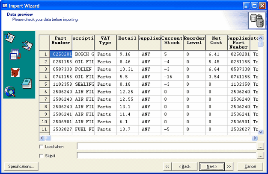Click the vertical scrollbar up arrow
This screenshot has width=268, height=174.
tap(260, 38)
